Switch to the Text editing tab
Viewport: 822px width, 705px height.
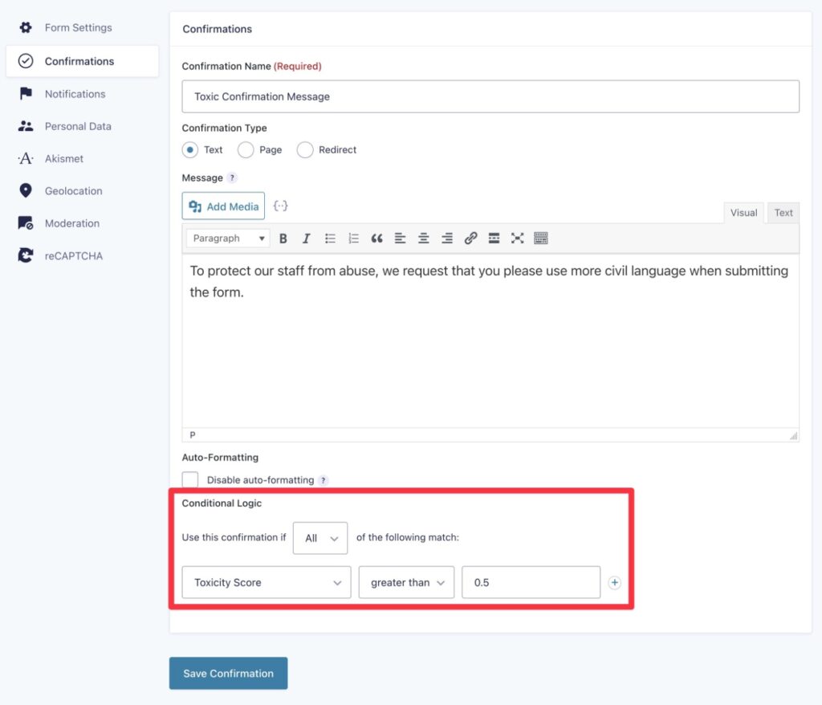783,212
